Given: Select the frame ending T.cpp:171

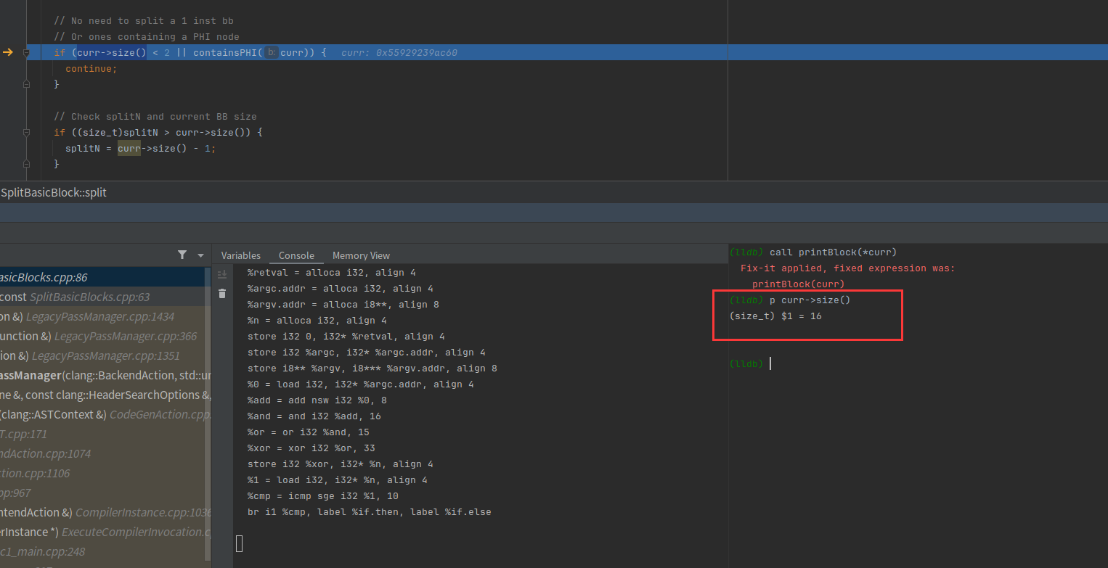Looking at the screenshot, I should tap(103, 434).
